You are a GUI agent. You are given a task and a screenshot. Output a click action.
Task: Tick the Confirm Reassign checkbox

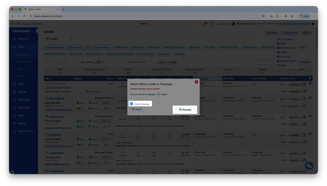pyautogui.click(x=131, y=104)
